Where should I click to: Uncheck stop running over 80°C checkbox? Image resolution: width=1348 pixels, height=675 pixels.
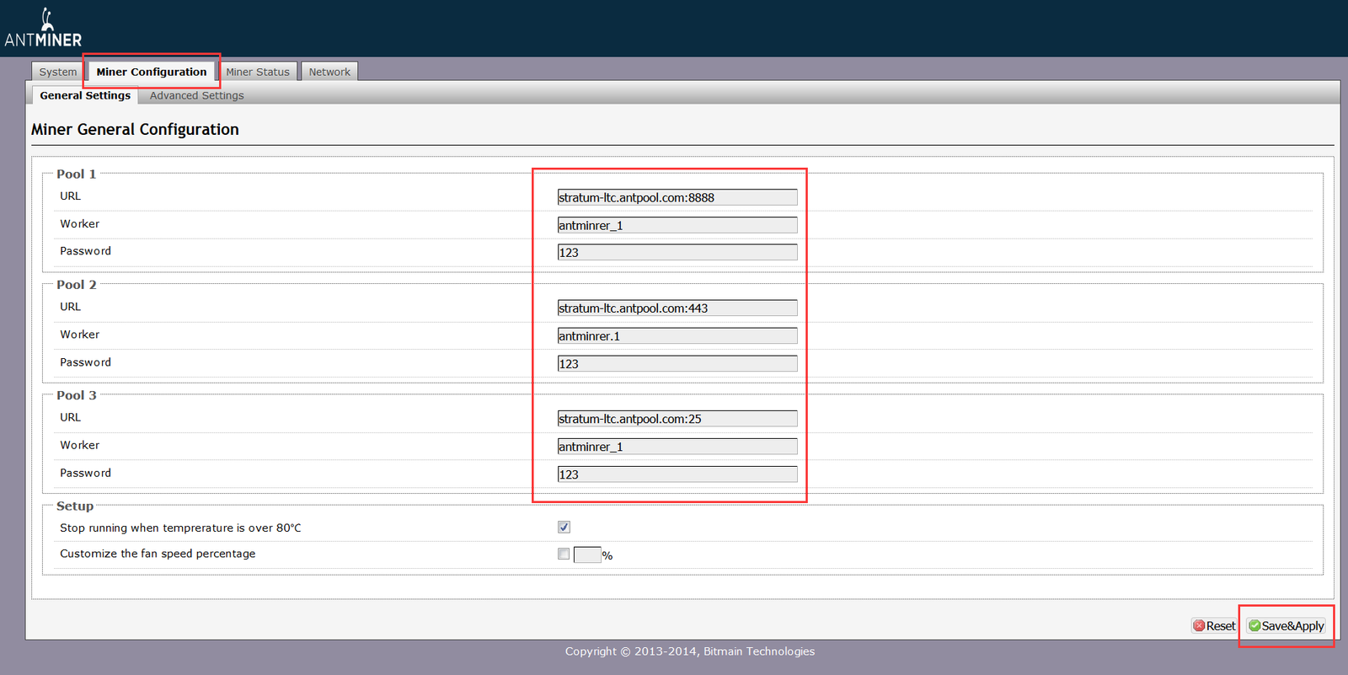[564, 527]
